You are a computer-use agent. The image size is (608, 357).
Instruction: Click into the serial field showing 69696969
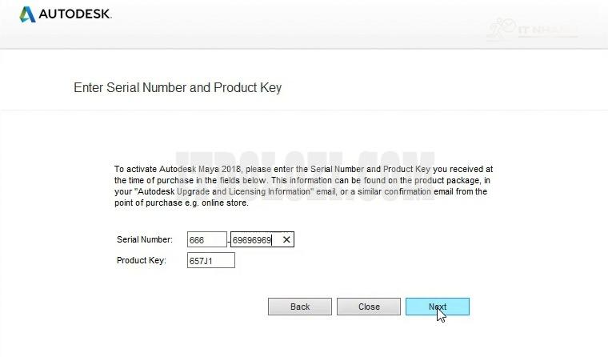click(252, 239)
